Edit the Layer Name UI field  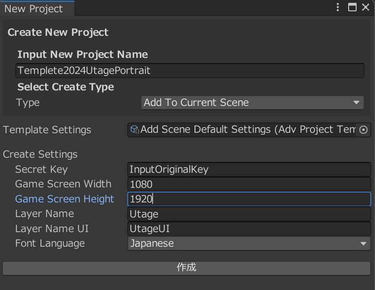[249, 229]
